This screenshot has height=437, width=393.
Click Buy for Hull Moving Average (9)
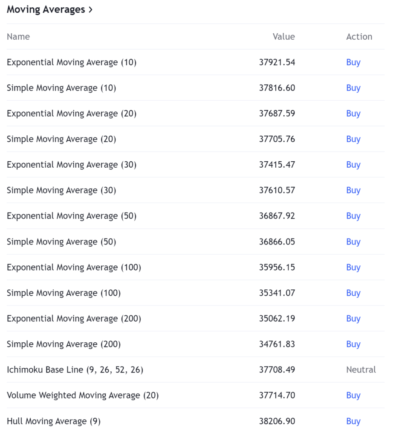pyautogui.click(x=353, y=421)
